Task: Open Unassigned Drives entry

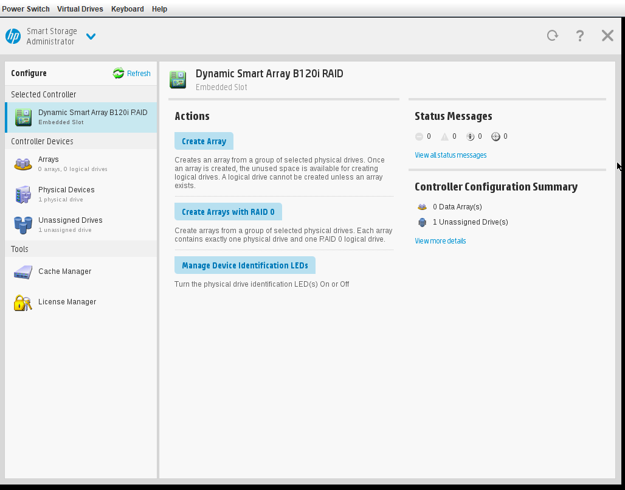Action: pyautogui.click(x=81, y=225)
